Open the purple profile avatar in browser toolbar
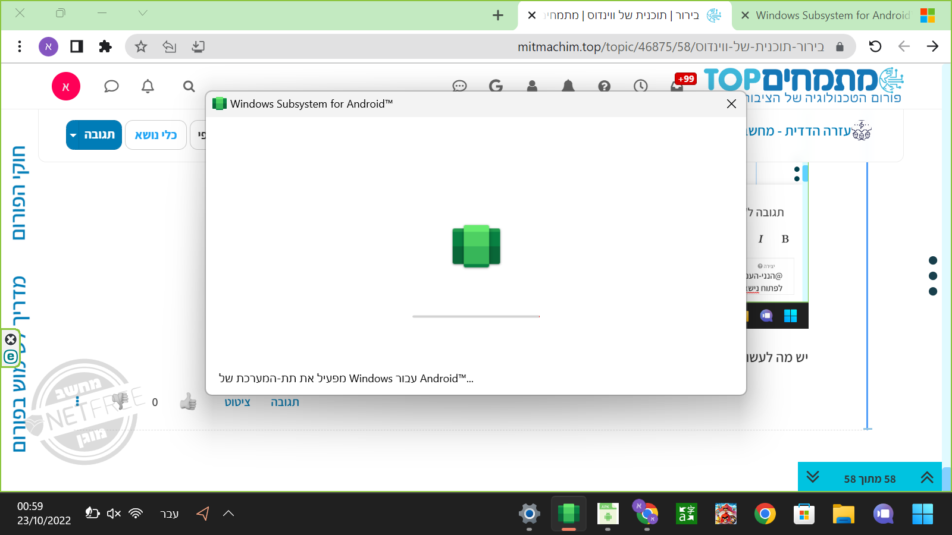952x535 pixels. [48, 46]
